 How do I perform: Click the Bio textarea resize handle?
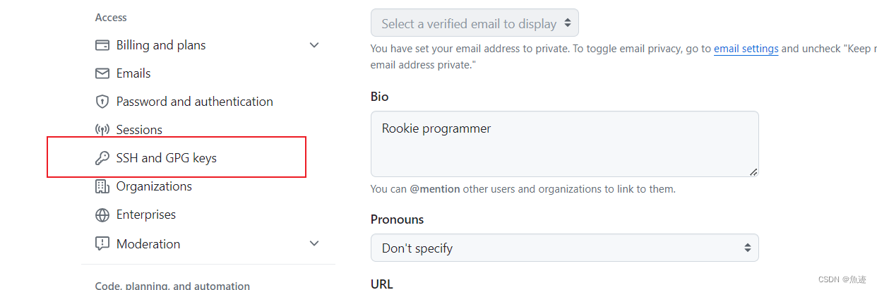[753, 171]
